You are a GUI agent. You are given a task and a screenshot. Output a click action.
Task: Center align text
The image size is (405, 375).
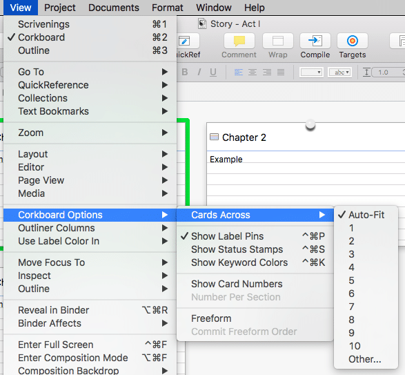click(x=253, y=72)
